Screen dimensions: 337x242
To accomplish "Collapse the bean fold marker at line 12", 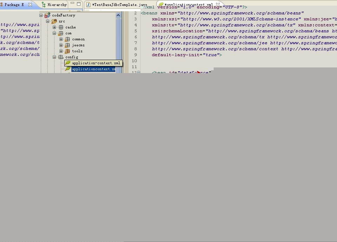I will [138, 72].
